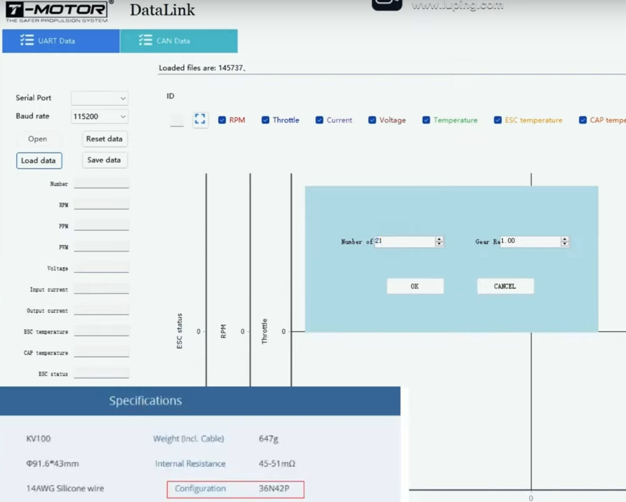Click the T-Motor logo
Screen dimensions: 626x502
pos(57,12)
